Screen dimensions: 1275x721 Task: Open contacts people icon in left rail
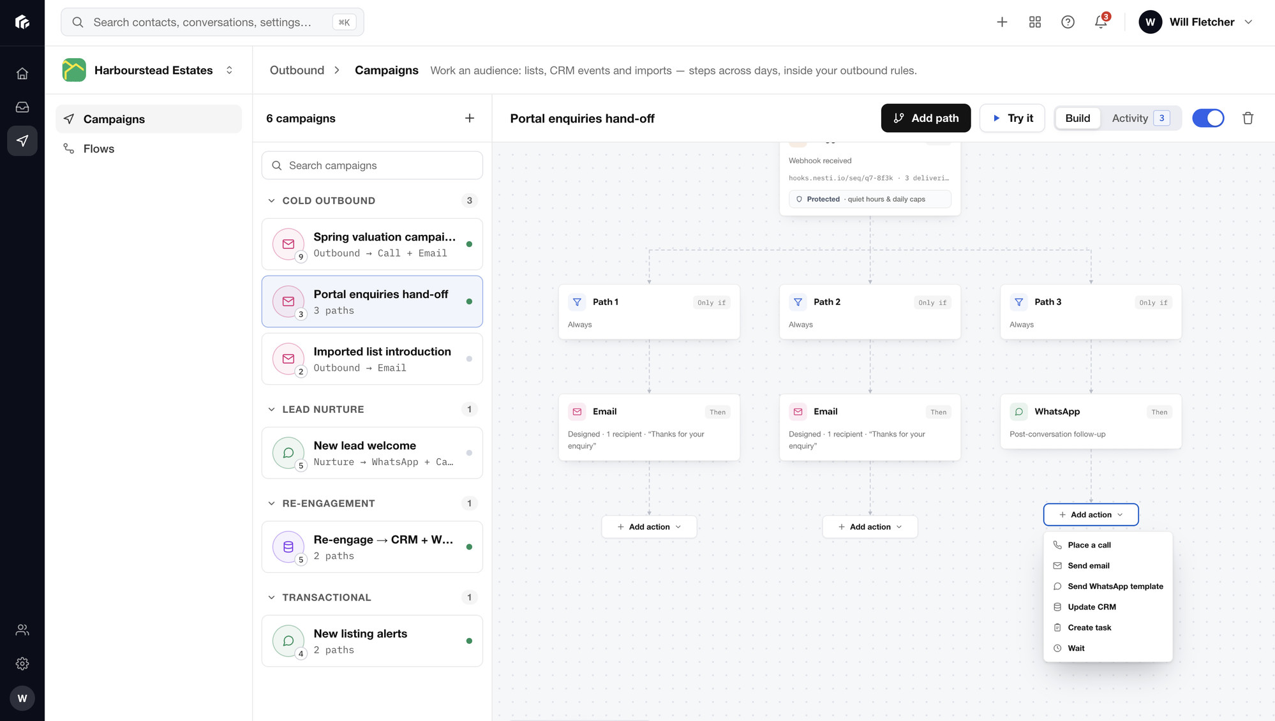tap(22, 630)
